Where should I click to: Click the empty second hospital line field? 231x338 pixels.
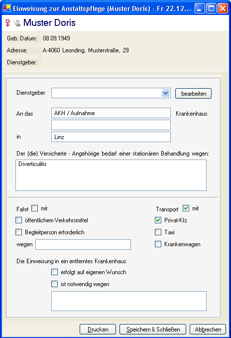(x=111, y=125)
